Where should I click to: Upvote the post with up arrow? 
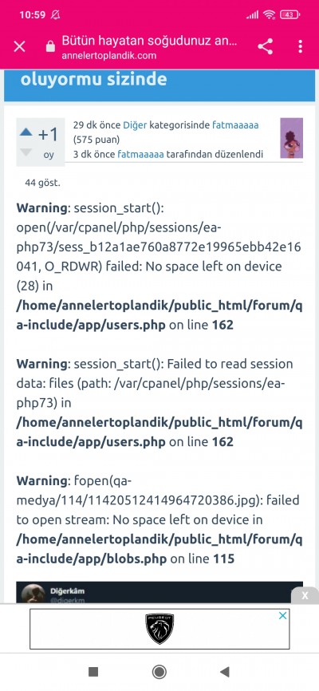[x=26, y=132]
